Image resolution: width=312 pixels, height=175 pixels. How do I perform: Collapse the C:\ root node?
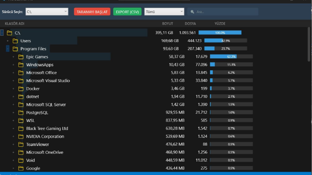(x=2, y=33)
